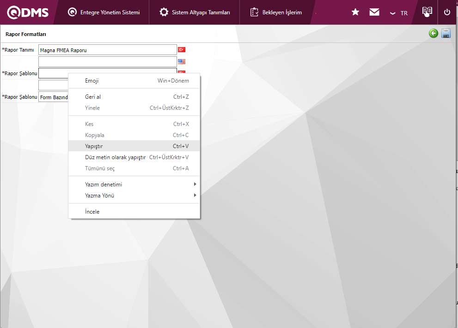The image size is (458, 328).
Task: Click the green back arrow icon
Action: tap(434, 33)
